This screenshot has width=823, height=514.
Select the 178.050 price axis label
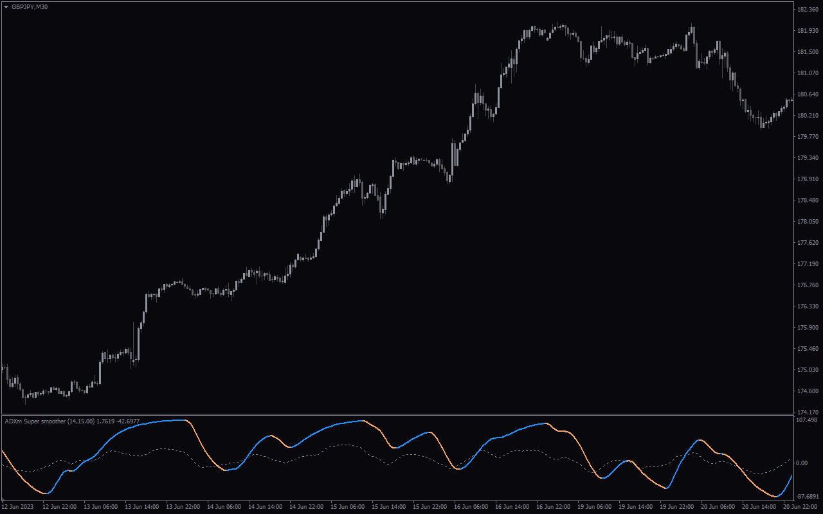(x=807, y=222)
